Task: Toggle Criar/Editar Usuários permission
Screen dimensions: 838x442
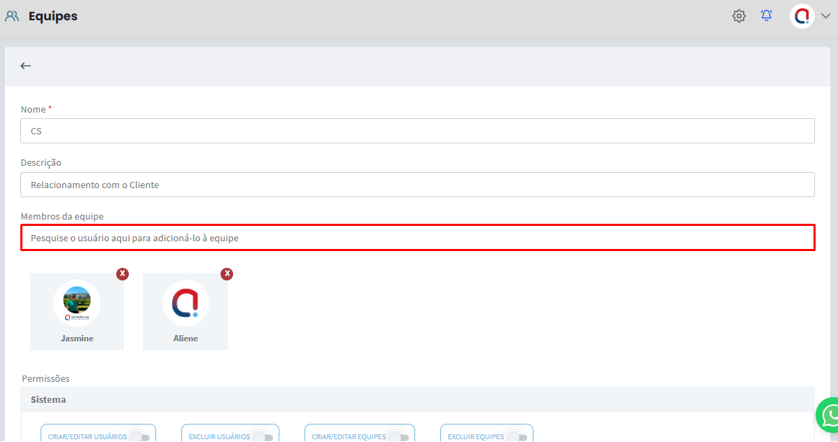Action: (x=140, y=437)
